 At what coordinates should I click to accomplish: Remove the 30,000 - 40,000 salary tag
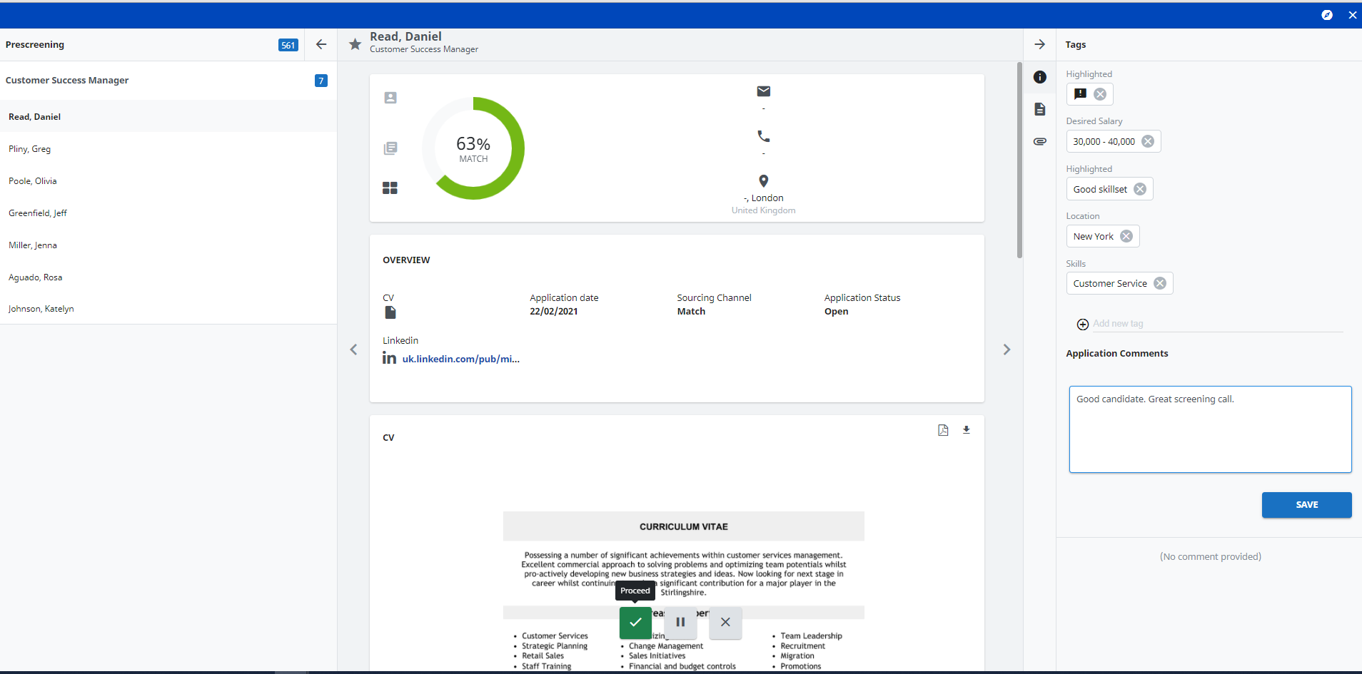click(1148, 141)
